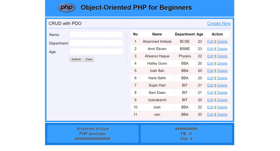280x151 pixels.
Task: Delete the Ahsanul Haque record
Action: (222, 56)
